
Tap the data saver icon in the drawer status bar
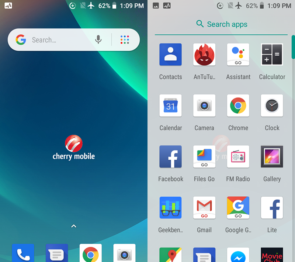(x=220, y=6)
